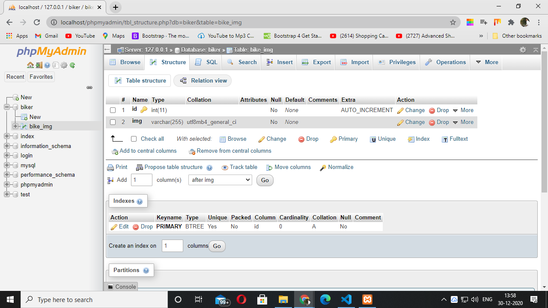This screenshot has width=548, height=308.
Task: Click the link/chain icon in navigation panel
Action: (89, 88)
